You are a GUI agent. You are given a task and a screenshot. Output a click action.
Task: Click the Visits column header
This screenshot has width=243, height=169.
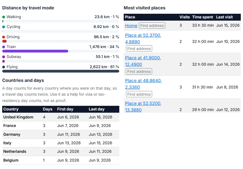pyautogui.click(x=184, y=17)
